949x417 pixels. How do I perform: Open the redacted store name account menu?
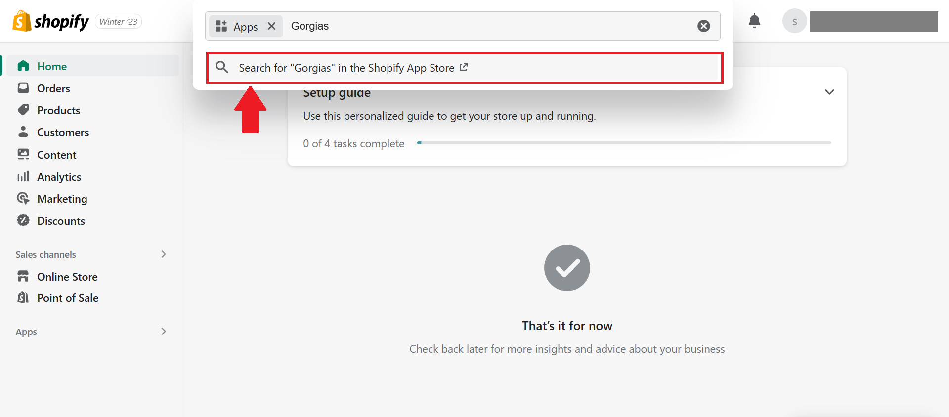874,22
